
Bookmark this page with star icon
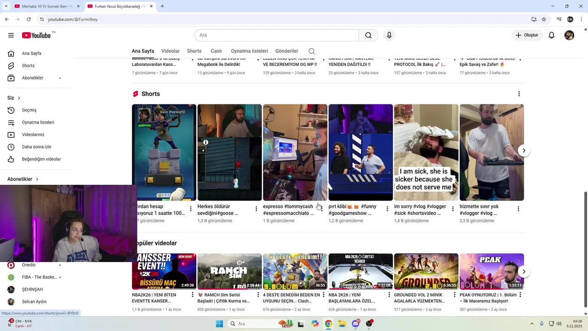pos(544,19)
